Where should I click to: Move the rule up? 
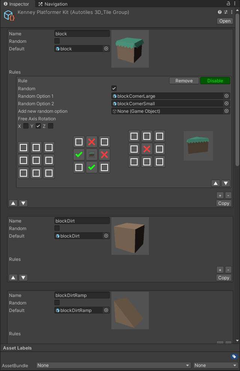[x=216, y=183]
